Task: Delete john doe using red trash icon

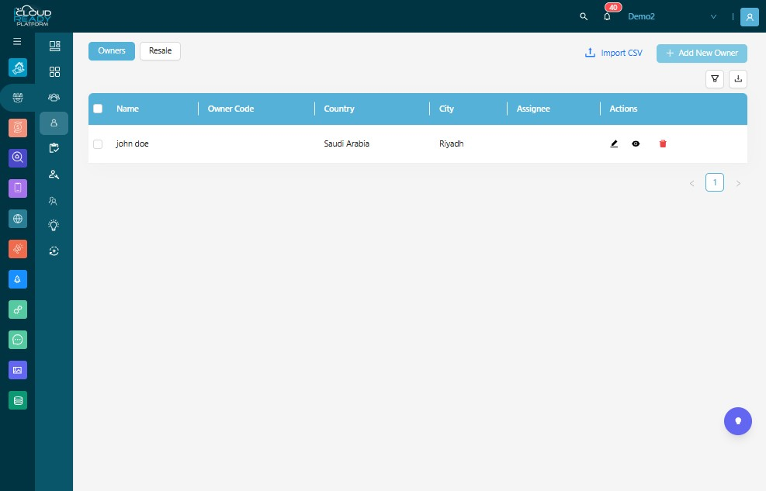Action: pos(663,143)
